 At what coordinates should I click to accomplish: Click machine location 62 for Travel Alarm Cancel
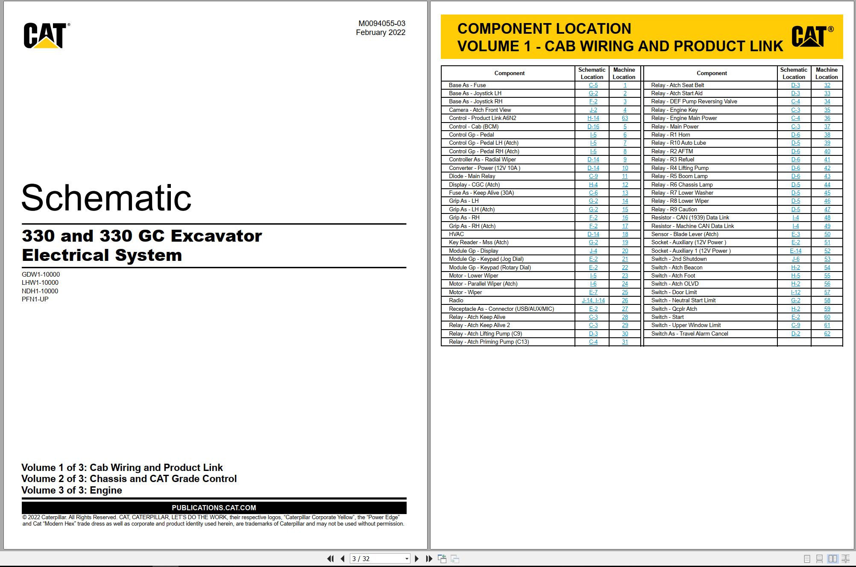[x=827, y=334]
